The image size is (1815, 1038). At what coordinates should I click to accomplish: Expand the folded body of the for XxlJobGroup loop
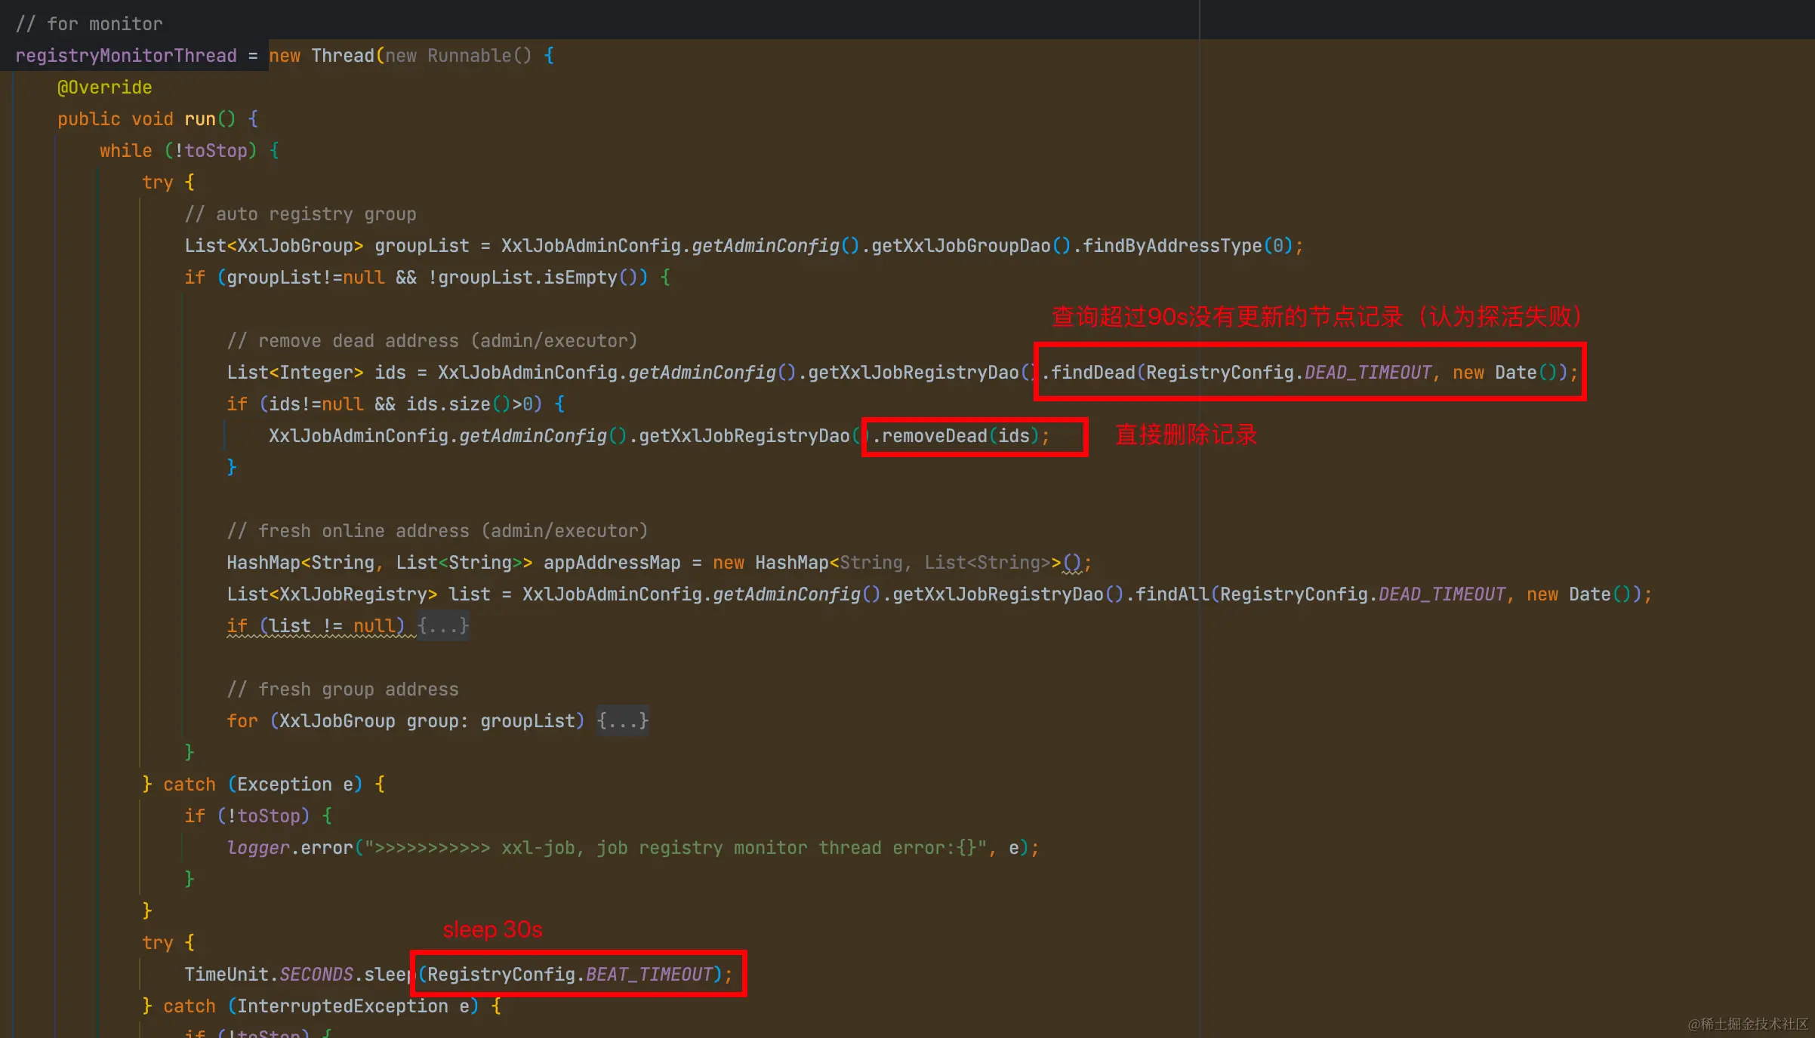(622, 721)
